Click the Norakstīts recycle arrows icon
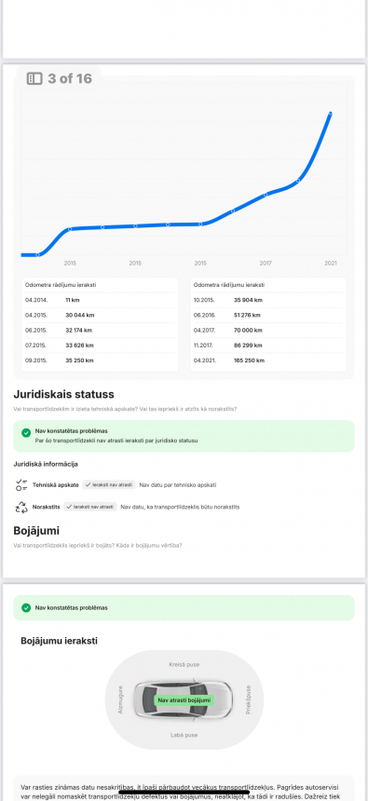 pyautogui.click(x=21, y=507)
